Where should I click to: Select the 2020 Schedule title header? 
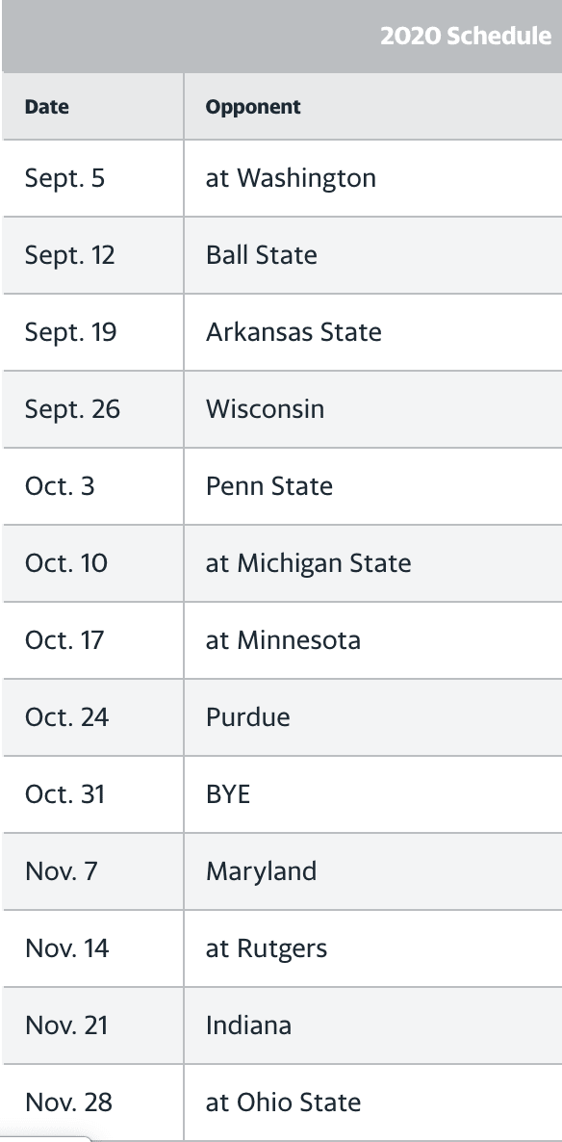(466, 36)
